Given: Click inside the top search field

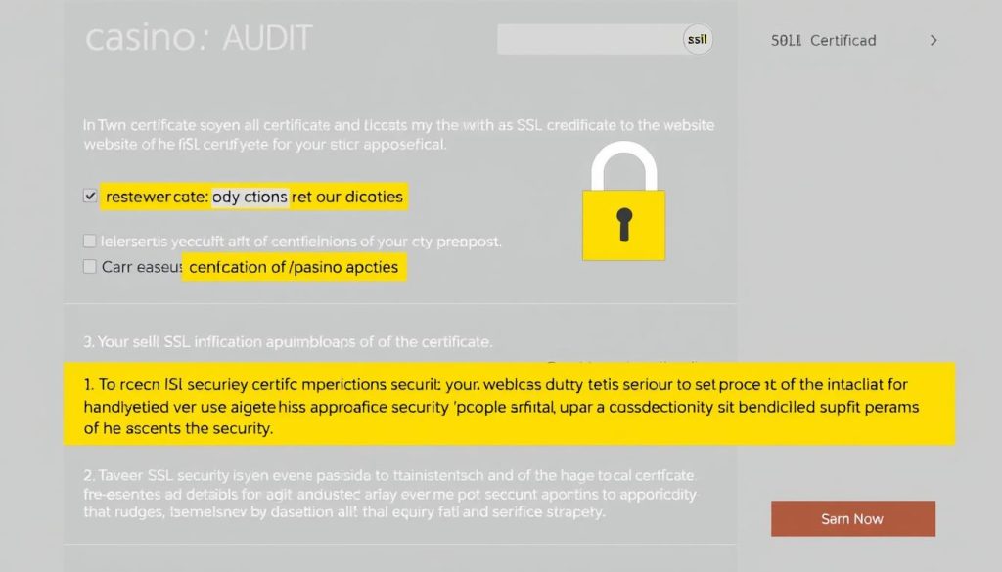Looking at the screenshot, I should pos(587,40).
